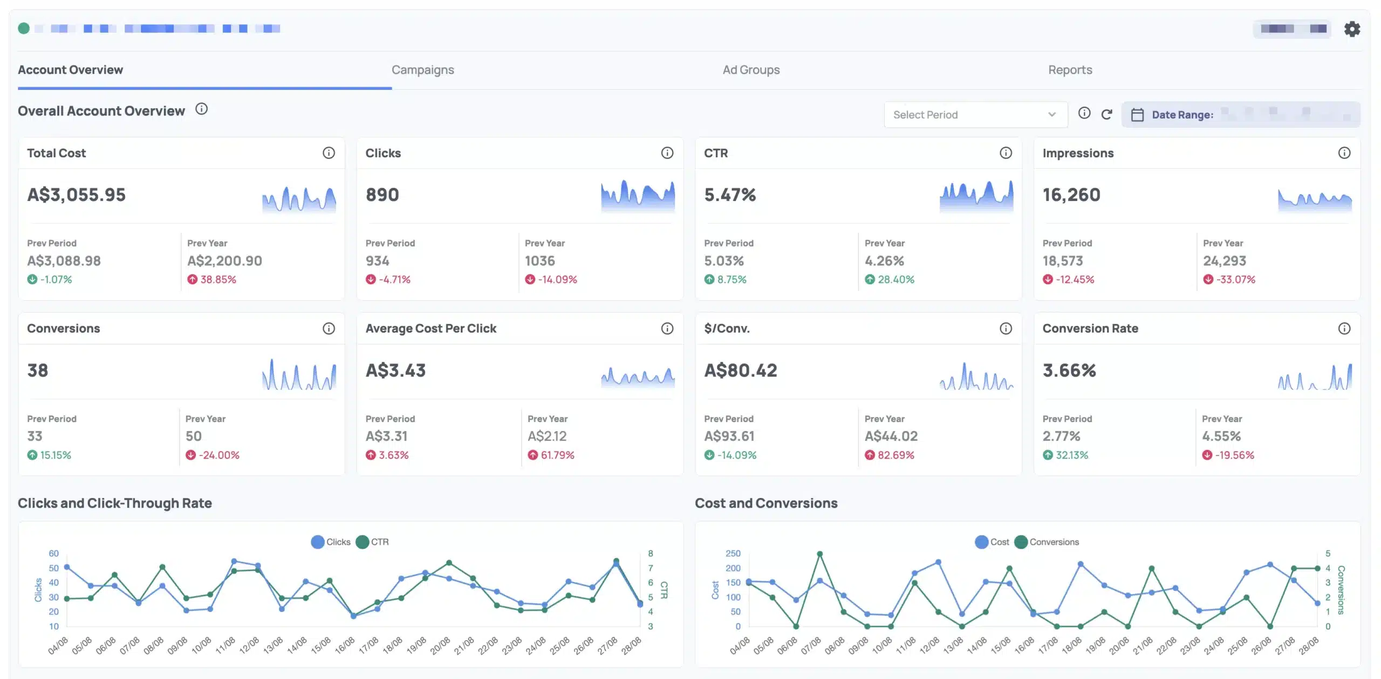Switch to the Campaigns tab
This screenshot has width=1381, height=679.
(x=422, y=70)
